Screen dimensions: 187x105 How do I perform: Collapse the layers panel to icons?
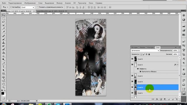tap(176, 48)
